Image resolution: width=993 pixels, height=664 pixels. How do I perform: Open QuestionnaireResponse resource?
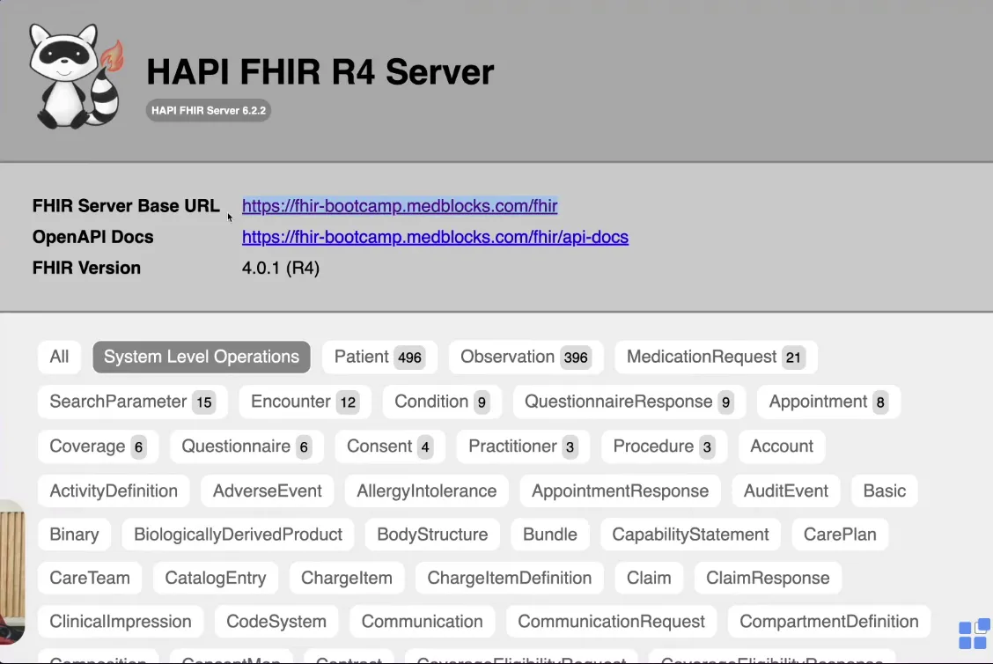[629, 402]
